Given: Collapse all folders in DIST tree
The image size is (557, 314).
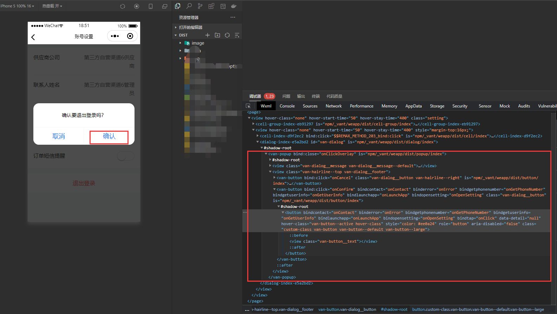Looking at the screenshot, I should pyautogui.click(x=237, y=35).
